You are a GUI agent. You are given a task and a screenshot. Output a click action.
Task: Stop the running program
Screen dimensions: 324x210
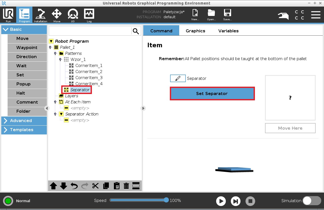(x=250, y=201)
